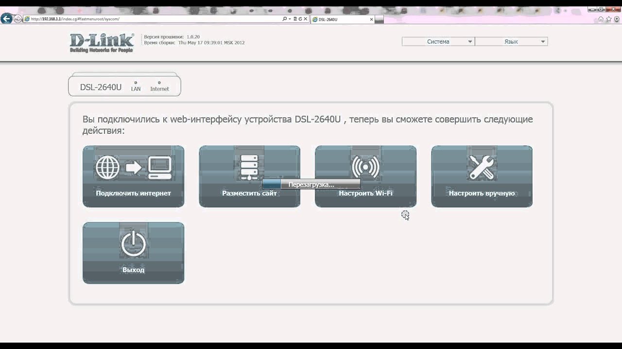Screen dimensions: 622x349
Task: Open the browser Home icon
Action: click(x=601, y=19)
